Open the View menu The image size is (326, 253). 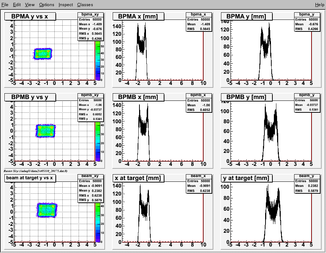point(30,5)
